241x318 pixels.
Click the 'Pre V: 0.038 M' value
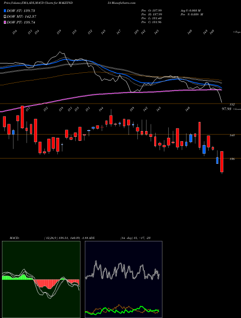[192, 14]
